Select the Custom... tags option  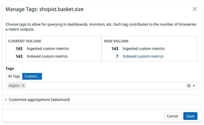tap(32, 76)
